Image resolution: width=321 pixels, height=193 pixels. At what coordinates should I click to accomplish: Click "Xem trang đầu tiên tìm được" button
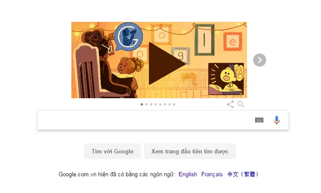190,151
